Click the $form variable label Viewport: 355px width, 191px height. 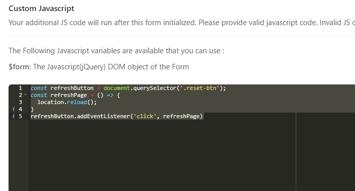click(20, 67)
